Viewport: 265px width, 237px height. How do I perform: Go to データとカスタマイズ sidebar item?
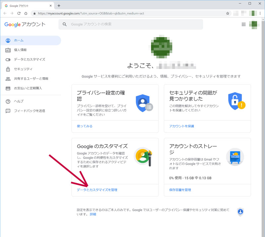(x=29, y=60)
